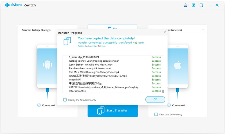Click the destination phone illustration
The width and height of the screenshot is (225, 134).
178,66
